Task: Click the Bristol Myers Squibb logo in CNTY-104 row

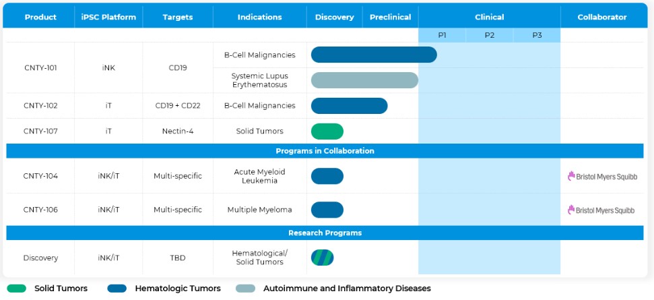Action: coord(602,176)
